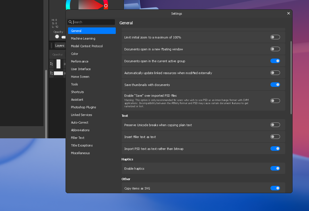Open Auto-Correct settings
The image size is (309, 211).
point(92,122)
